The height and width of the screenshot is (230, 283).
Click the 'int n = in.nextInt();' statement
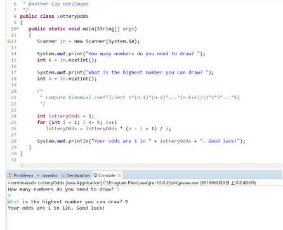point(67,79)
